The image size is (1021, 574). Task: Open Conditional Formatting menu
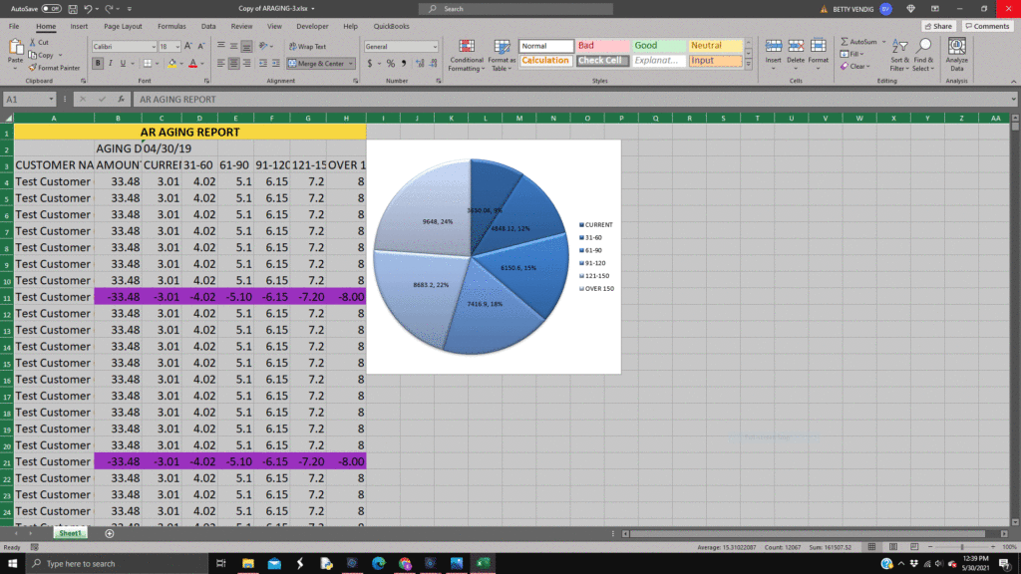[x=467, y=56]
